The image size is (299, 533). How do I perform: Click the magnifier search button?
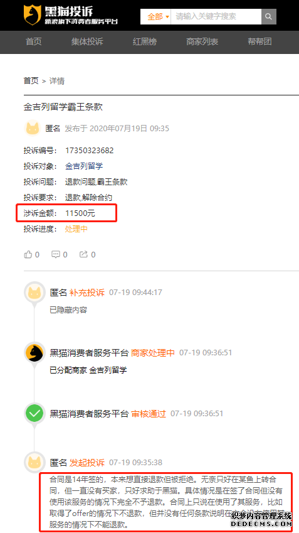tap(269, 16)
